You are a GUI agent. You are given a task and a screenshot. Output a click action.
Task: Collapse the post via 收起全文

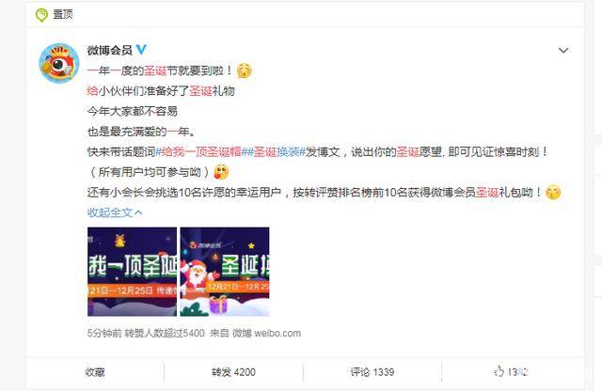[x=115, y=212]
